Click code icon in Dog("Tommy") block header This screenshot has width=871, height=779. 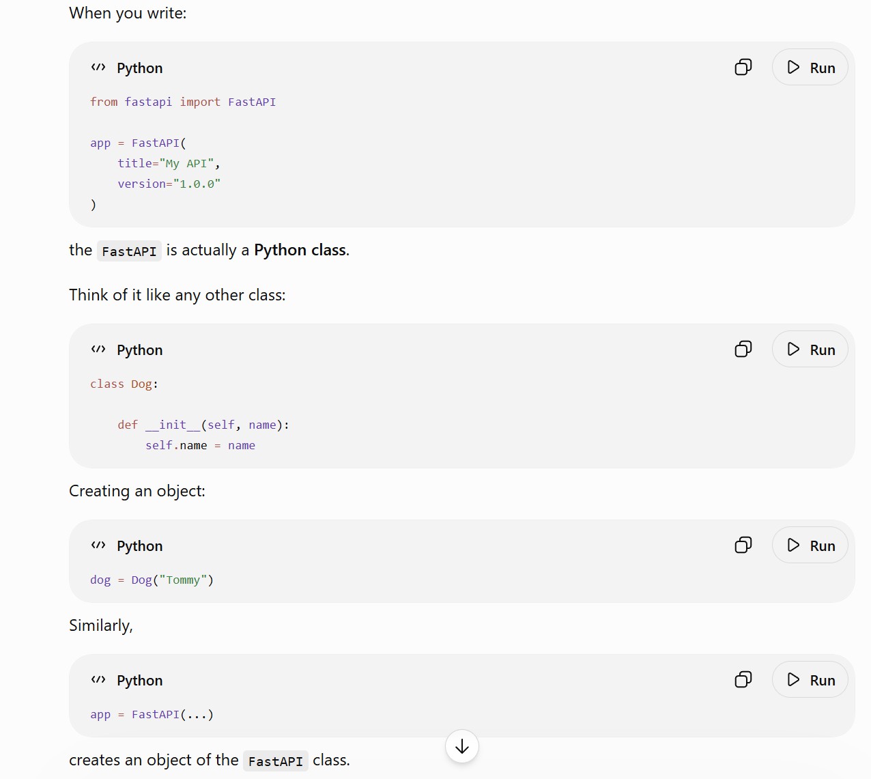coord(98,545)
